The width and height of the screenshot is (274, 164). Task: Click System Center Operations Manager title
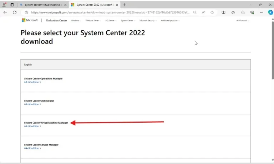[x=43, y=78]
